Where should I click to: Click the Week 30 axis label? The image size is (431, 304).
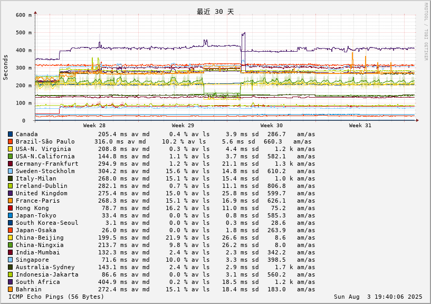[x=272, y=126]
